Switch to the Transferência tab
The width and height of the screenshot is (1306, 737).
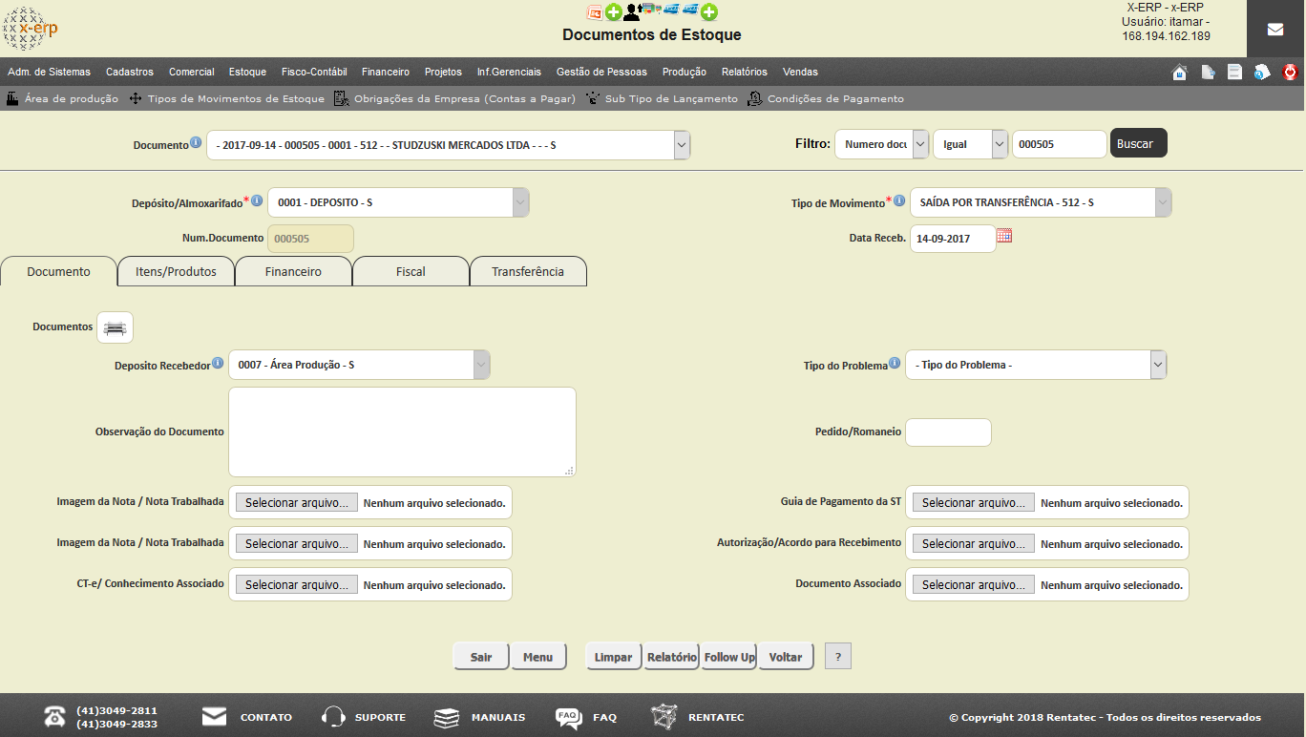[528, 272]
